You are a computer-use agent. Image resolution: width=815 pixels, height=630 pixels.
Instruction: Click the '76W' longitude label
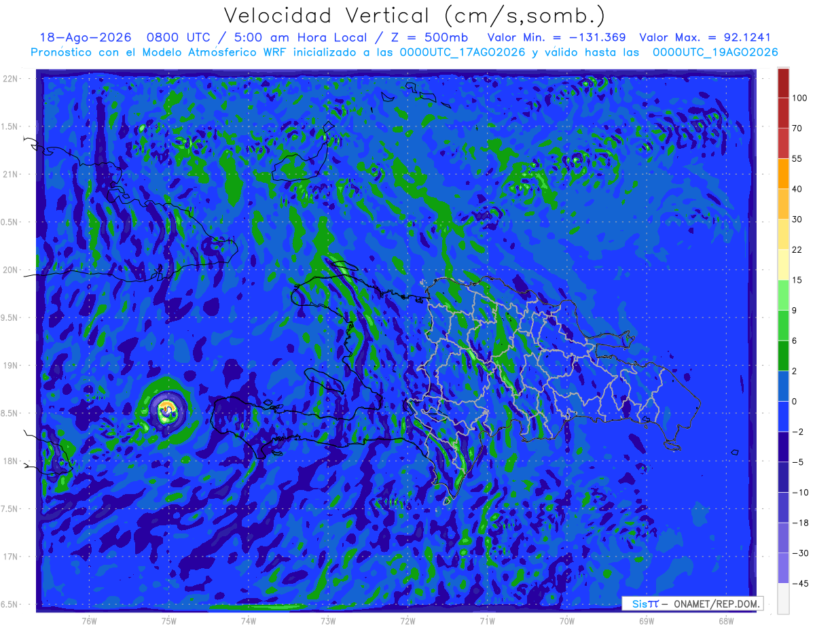point(89,620)
